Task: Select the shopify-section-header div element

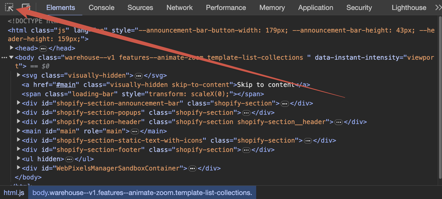Action: pos(133,122)
